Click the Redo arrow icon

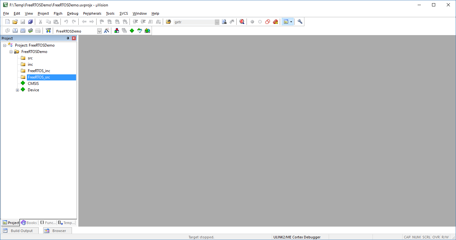74,22
